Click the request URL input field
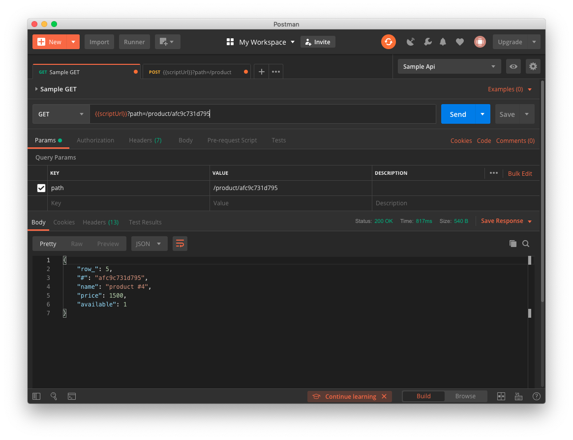This screenshot has width=573, height=440. 263,114
